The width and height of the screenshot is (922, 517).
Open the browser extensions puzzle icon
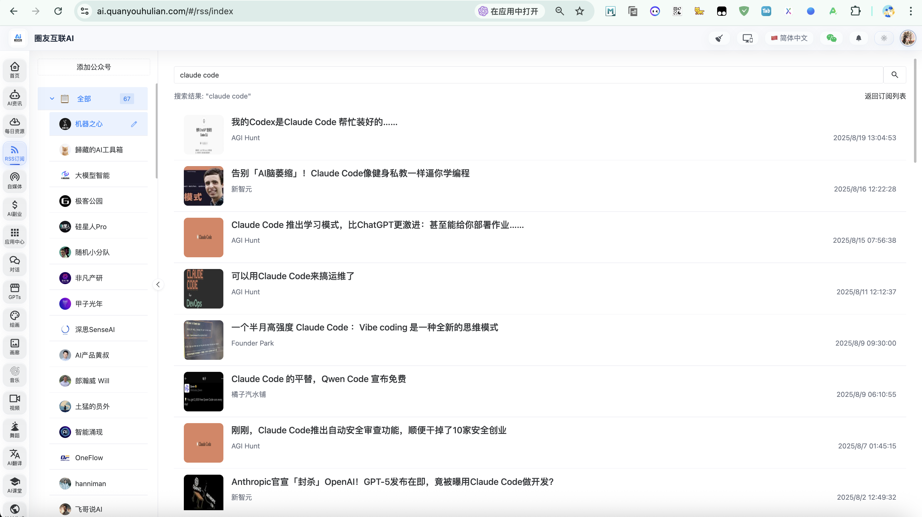[x=855, y=11]
